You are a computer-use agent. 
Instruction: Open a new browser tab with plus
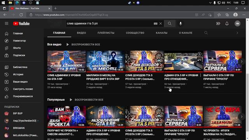(x=55, y=8)
